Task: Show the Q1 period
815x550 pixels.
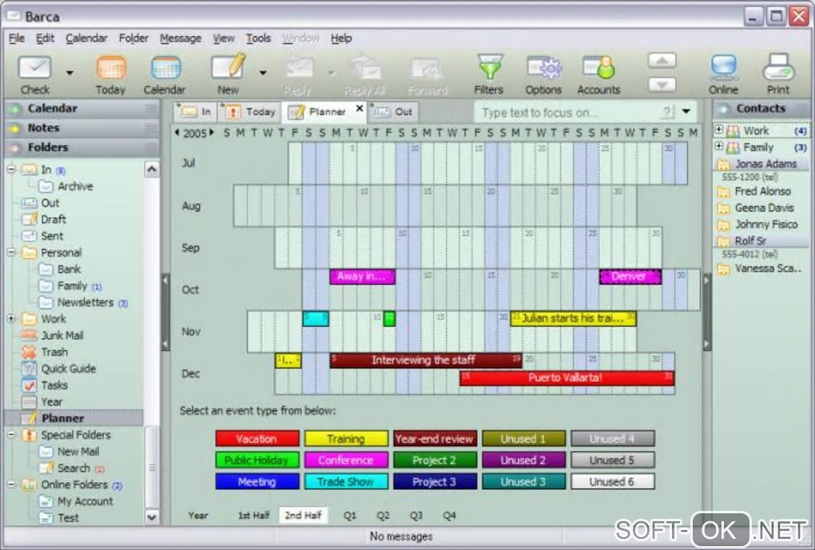Action: [x=350, y=515]
